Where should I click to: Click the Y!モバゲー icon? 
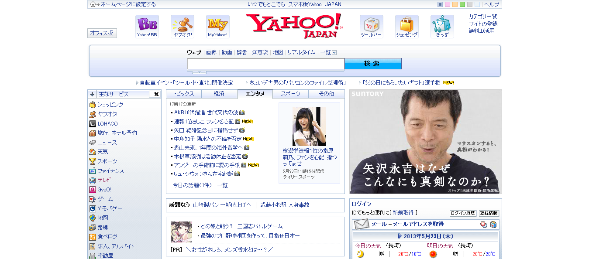click(x=93, y=208)
